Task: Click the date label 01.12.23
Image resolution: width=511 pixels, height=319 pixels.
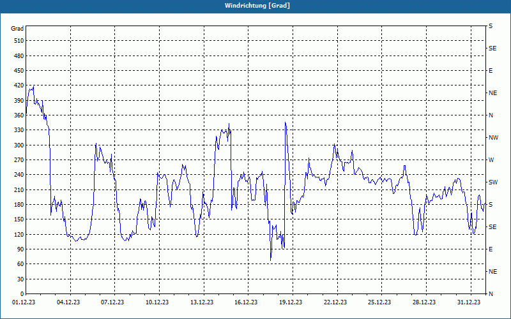Action: tap(24, 302)
